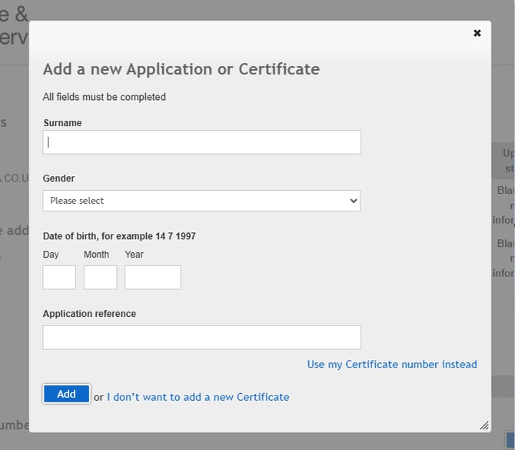The image size is (515, 450).
Task: Click the dialog resize grip handle
Action: (484, 425)
